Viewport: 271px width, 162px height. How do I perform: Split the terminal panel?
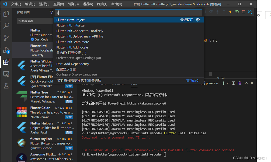click(x=233, y=83)
